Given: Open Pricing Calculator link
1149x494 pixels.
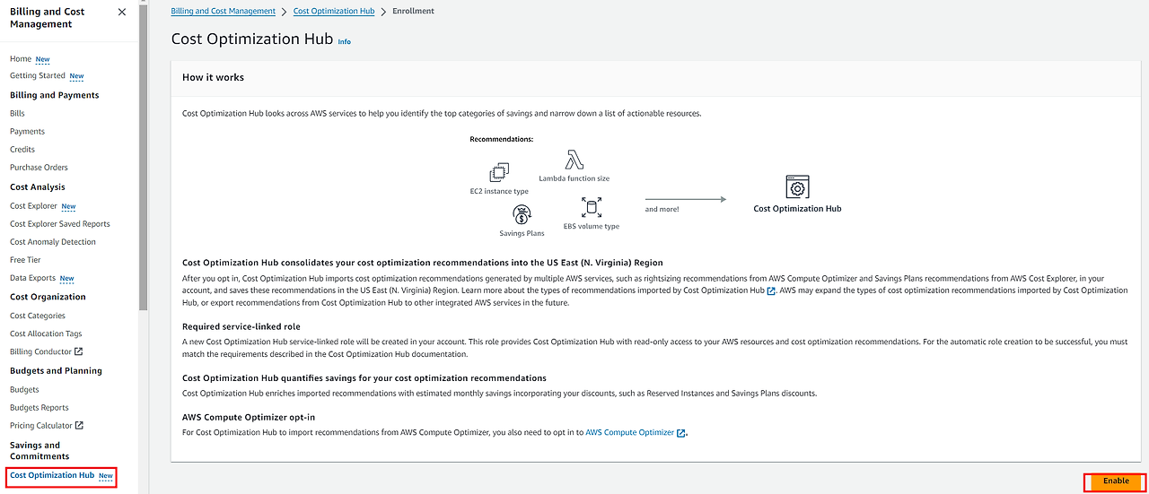Looking at the screenshot, I should [x=41, y=426].
